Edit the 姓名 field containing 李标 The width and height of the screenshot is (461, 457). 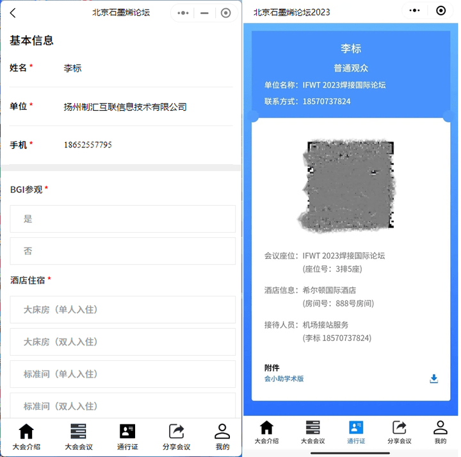point(121,68)
